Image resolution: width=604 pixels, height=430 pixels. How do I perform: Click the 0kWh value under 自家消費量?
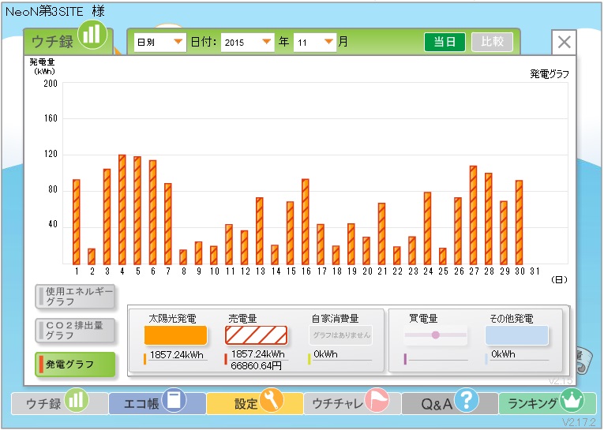click(x=325, y=354)
